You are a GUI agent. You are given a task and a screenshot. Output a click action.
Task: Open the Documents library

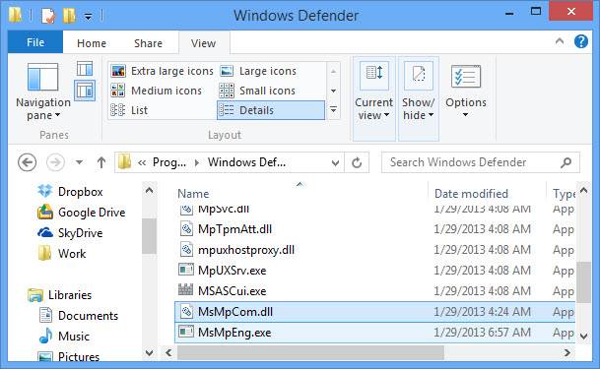point(79,316)
